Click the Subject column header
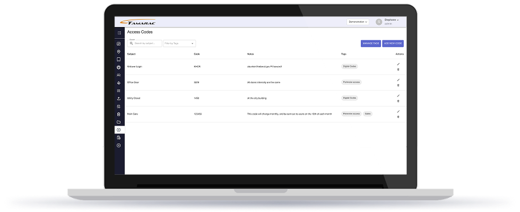Screen dimensions: 520x212 pos(132,54)
